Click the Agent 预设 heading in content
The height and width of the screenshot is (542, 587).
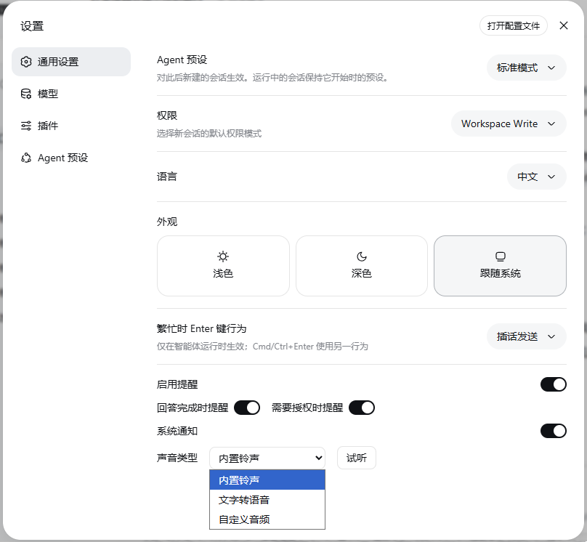[x=182, y=60]
